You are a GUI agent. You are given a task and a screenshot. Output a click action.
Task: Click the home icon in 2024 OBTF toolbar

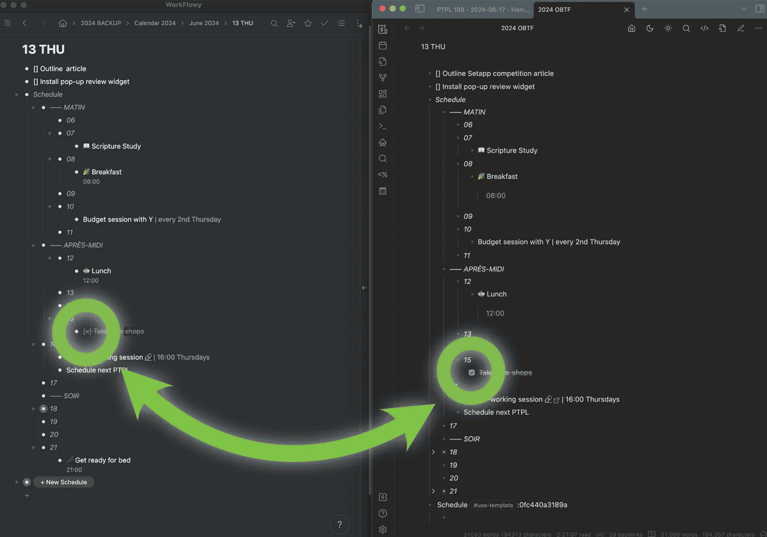point(631,28)
